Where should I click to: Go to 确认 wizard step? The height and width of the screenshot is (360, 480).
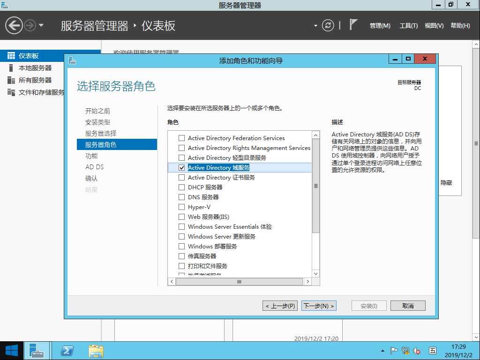[x=91, y=178]
